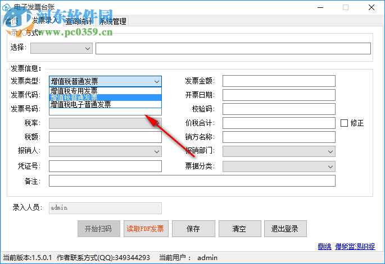Click the 读取PDF发票 button
Image resolution: width=385 pixels, height=264 pixels.
click(x=146, y=229)
